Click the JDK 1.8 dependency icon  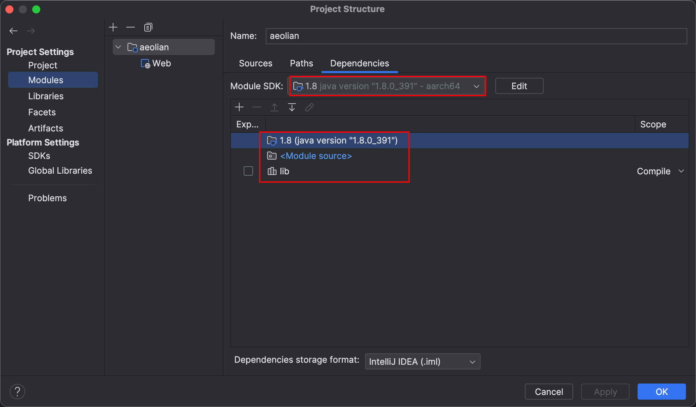click(x=272, y=140)
